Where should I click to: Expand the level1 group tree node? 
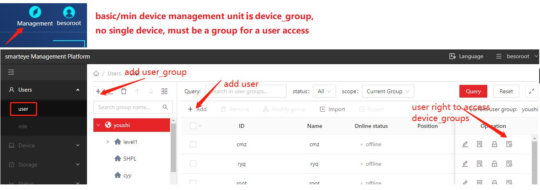point(107,142)
